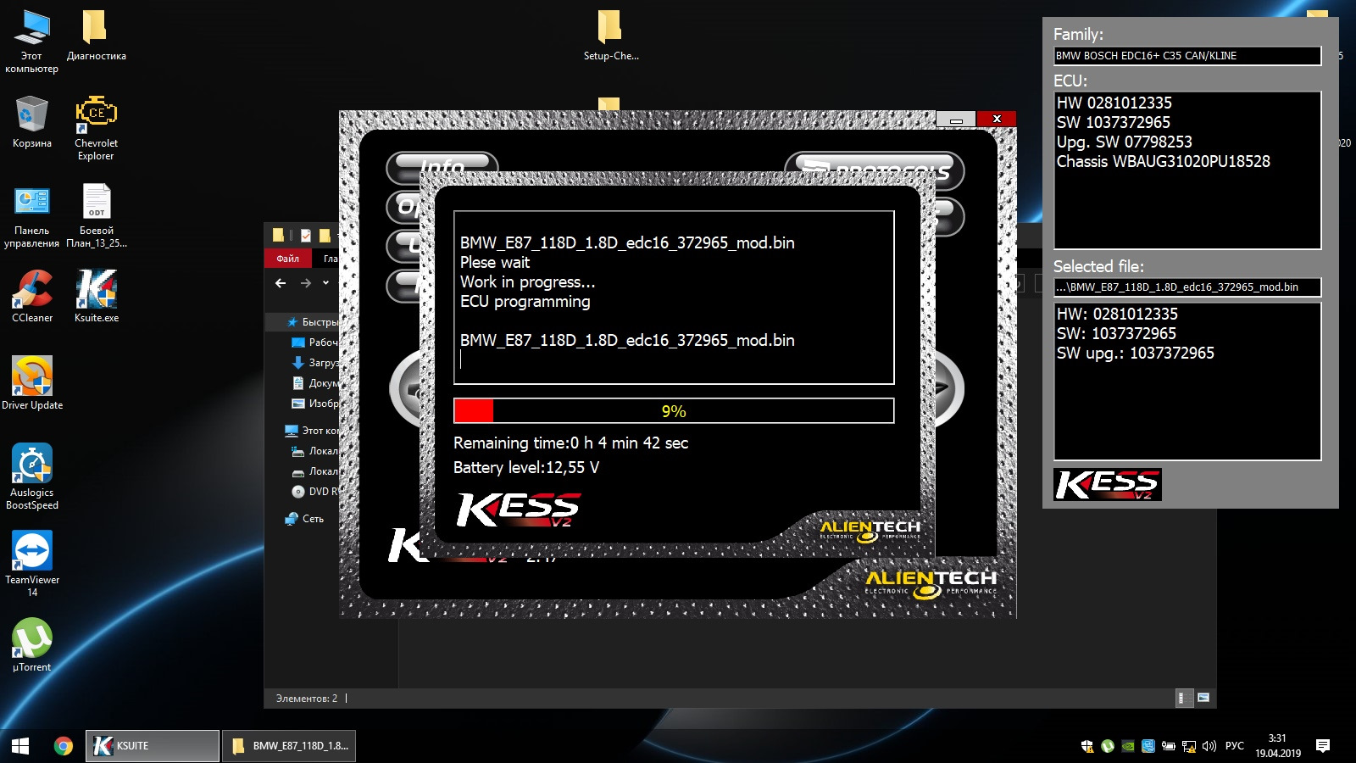Viewport: 1356px width, 763px height.
Task: Open the network status tray icon
Action: tap(1189, 746)
